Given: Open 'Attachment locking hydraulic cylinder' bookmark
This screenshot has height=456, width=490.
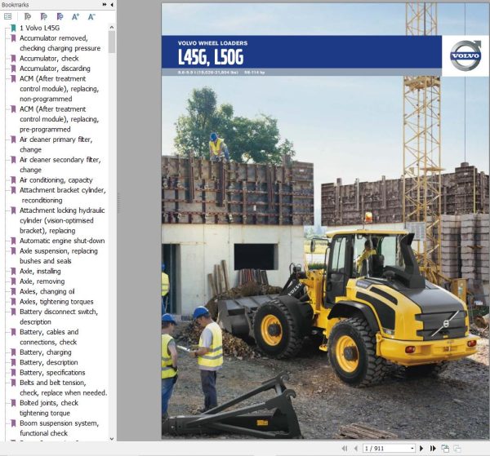Looking at the screenshot, I should coord(62,220).
